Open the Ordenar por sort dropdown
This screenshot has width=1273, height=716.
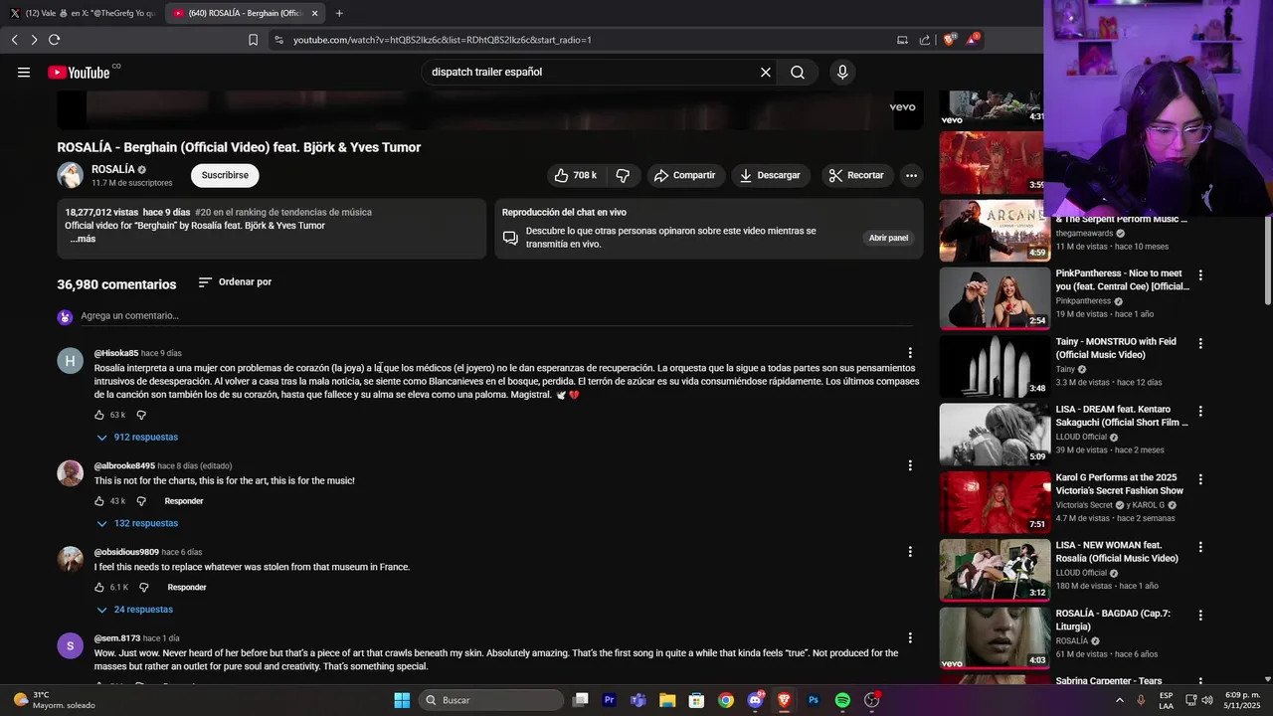235,282
